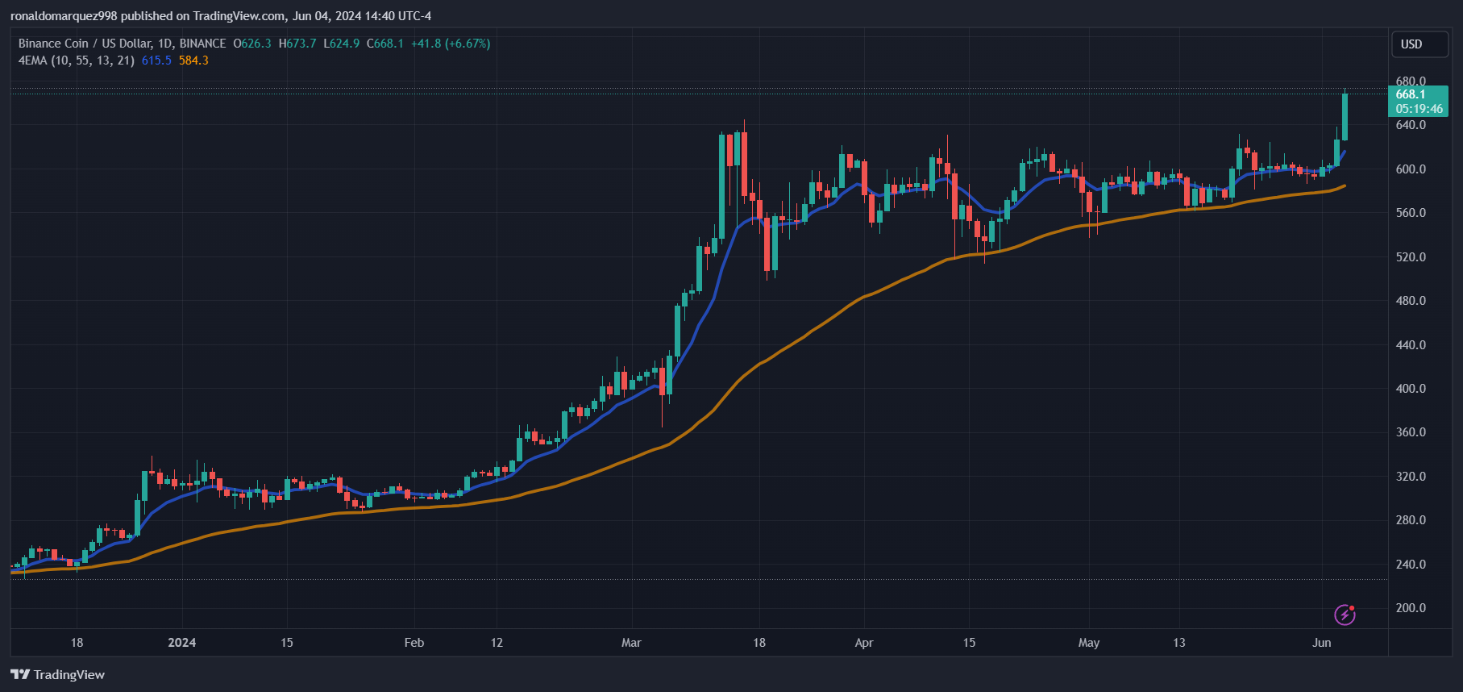Click the lightning flash icon near the chart corner
The image size is (1463, 692).
click(1345, 615)
